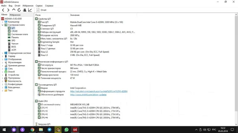Click the Устройства tree icon
The image size is (238, 133).
pos(6,75)
